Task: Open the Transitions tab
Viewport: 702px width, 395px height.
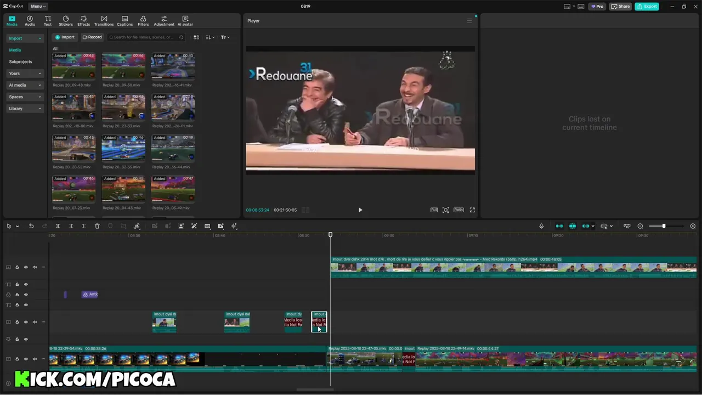Action: tap(104, 21)
